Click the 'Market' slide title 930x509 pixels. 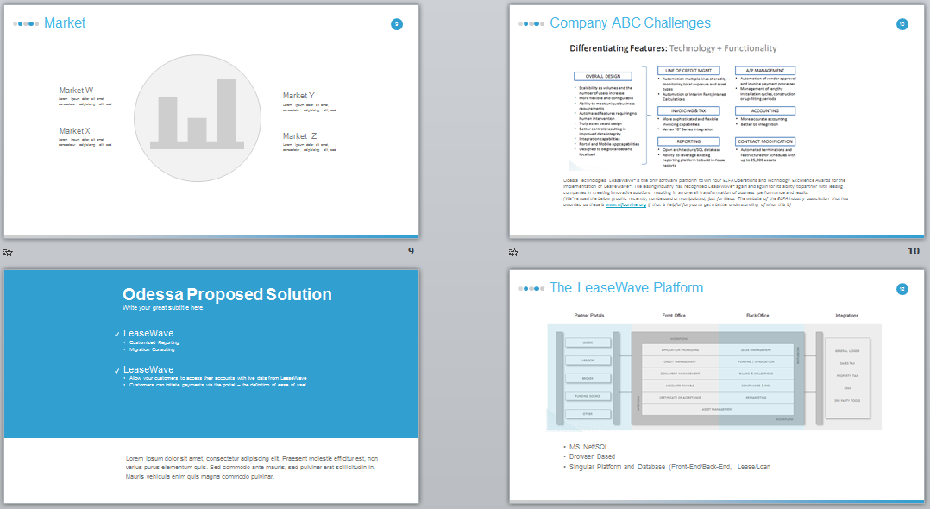click(x=65, y=23)
